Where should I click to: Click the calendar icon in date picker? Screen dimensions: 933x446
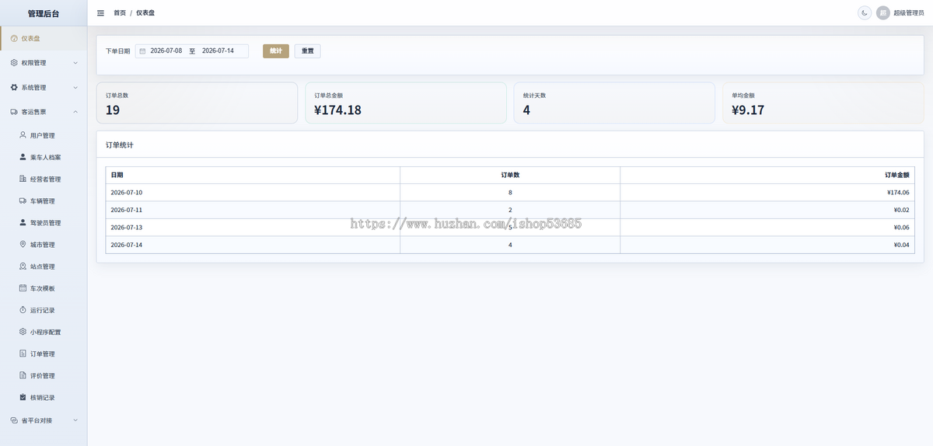point(142,51)
